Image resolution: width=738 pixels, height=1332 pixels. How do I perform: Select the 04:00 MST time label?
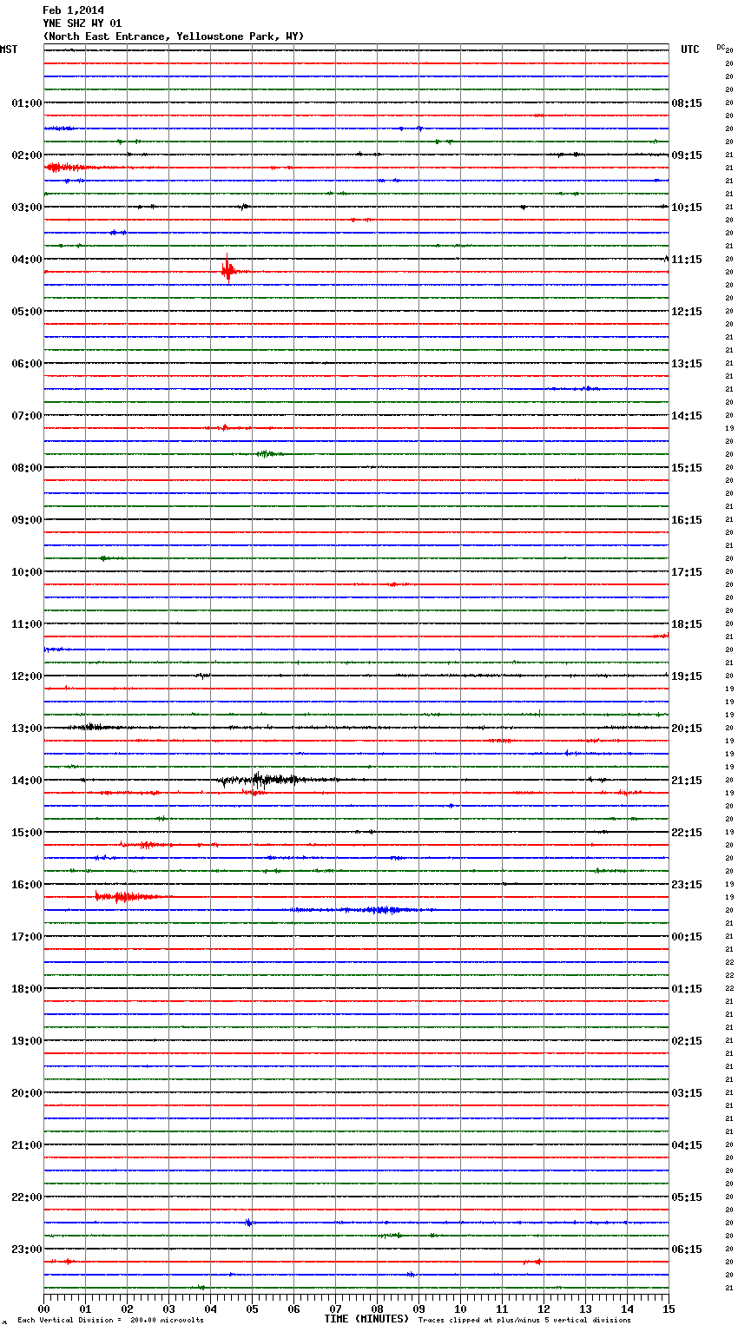pyautogui.click(x=27, y=260)
